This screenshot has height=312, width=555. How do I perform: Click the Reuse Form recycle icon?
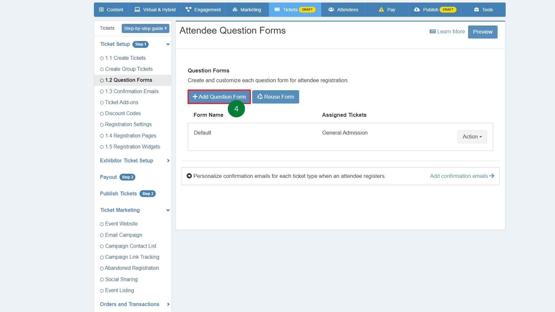(x=260, y=97)
